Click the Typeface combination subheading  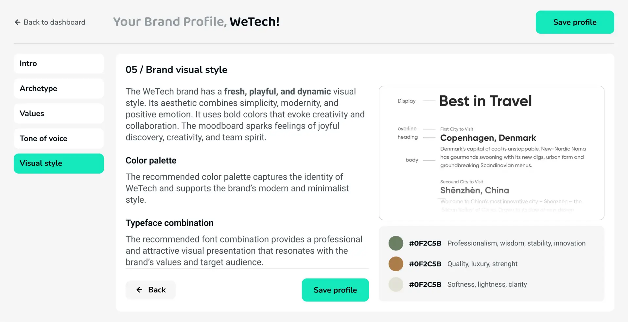(x=169, y=223)
